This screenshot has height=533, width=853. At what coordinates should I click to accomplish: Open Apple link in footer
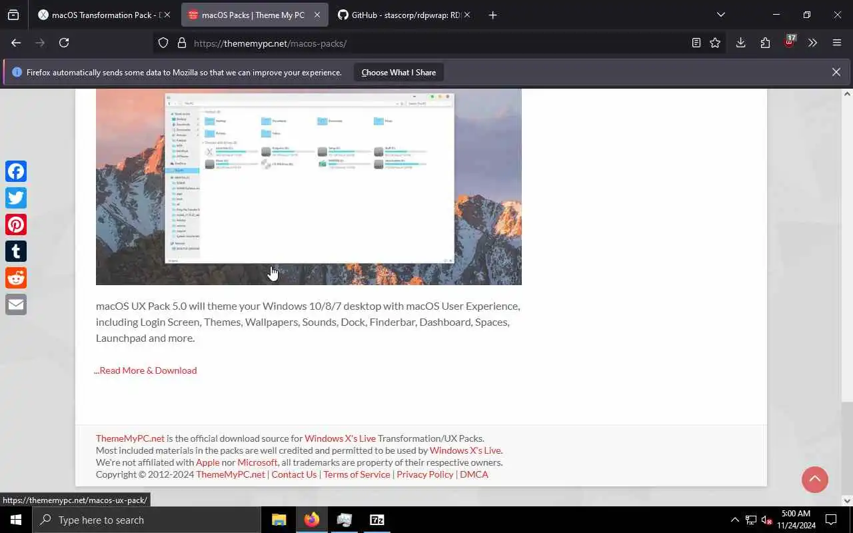pyautogui.click(x=208, y=462)
